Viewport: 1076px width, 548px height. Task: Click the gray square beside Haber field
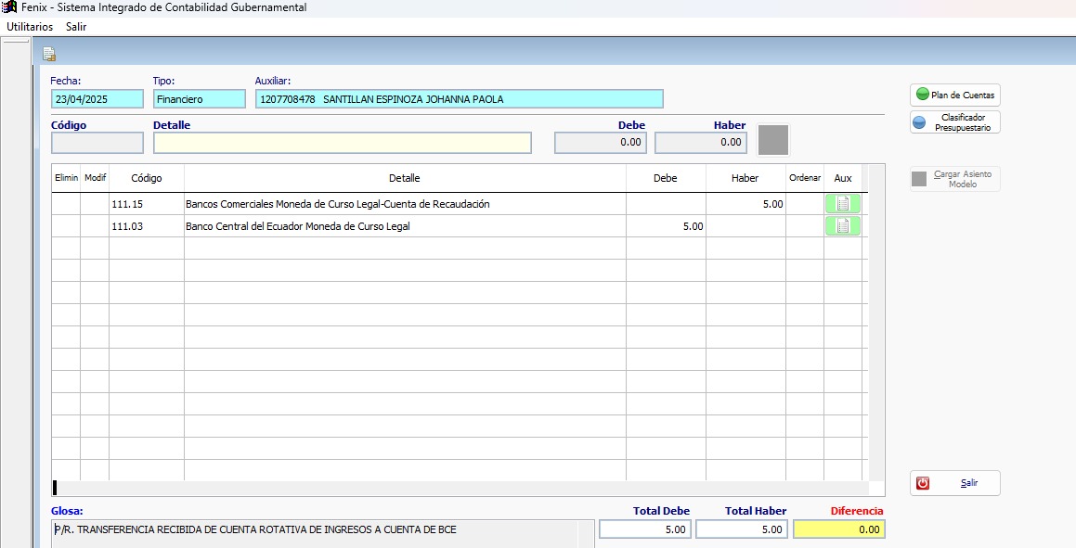pyautogui.click(x=772, y=140)
